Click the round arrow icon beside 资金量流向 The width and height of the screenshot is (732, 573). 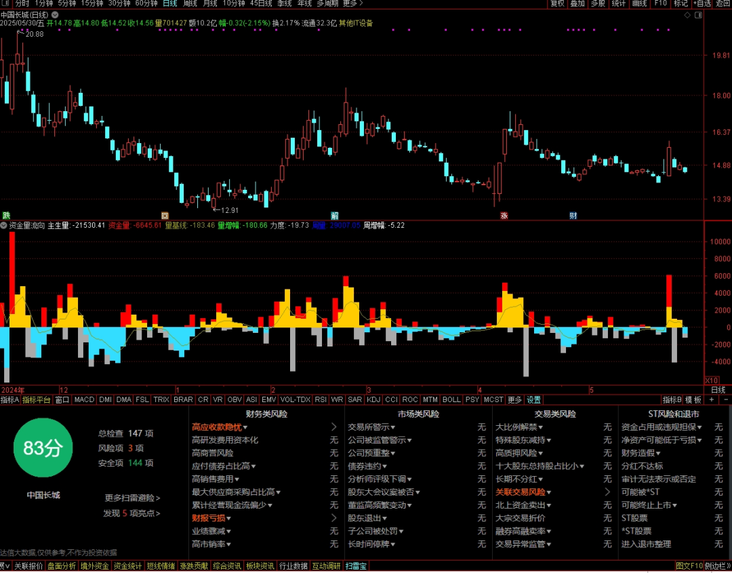(x=4, y=226)
